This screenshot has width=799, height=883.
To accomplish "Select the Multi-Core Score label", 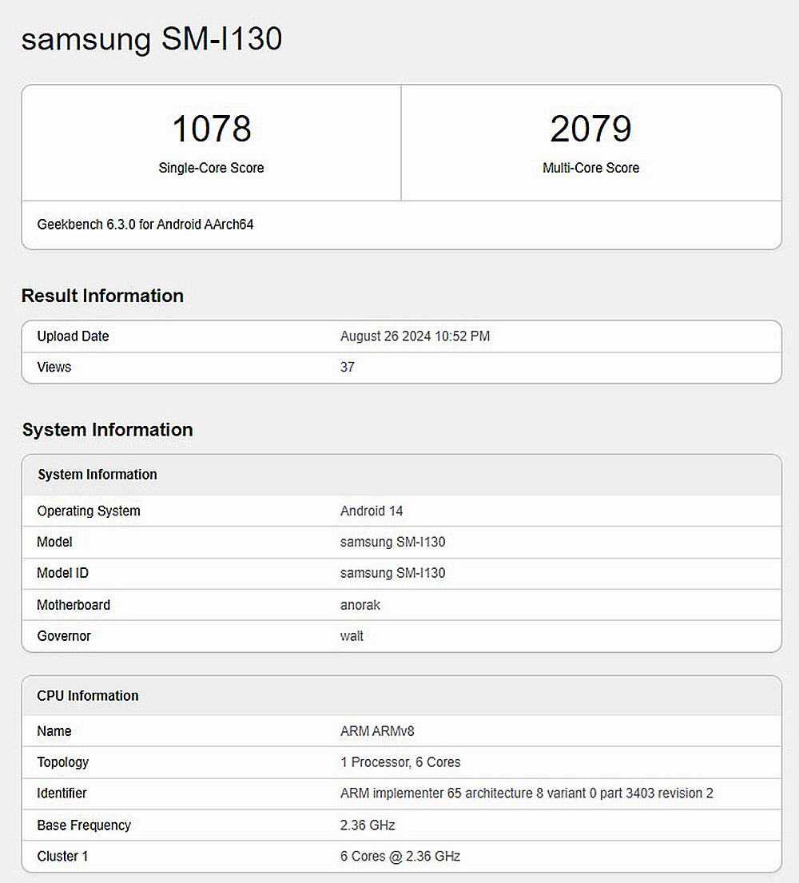I will click(x=590, y=168).
